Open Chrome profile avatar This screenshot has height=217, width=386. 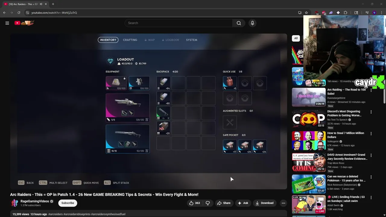pos(374,13)
